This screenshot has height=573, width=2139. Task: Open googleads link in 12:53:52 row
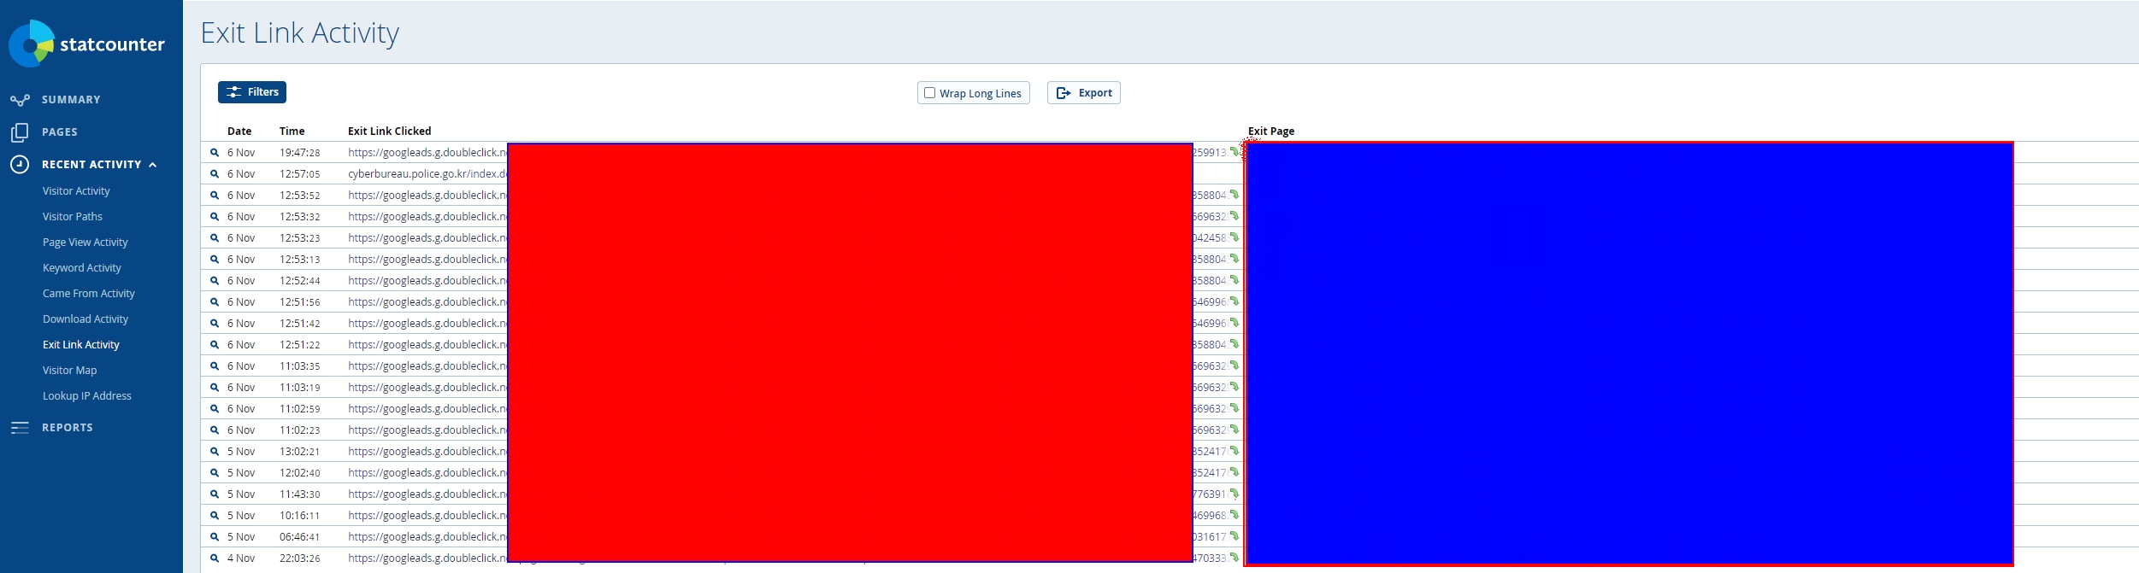pyautogui.click(x=427, y=196)
